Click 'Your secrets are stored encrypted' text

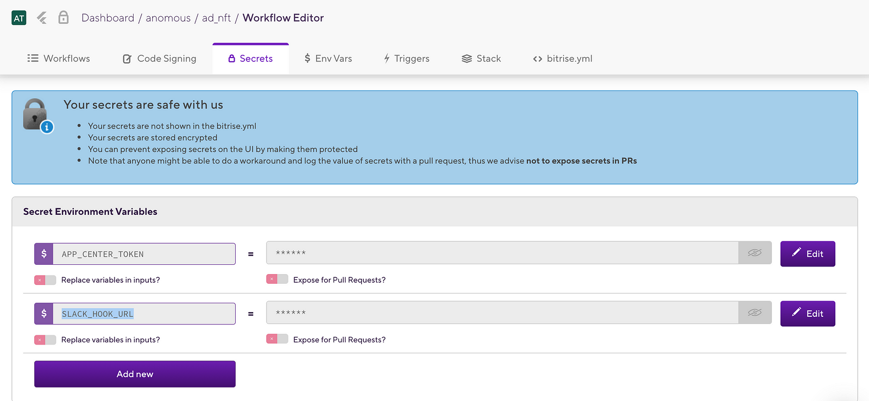click(153, 138)
